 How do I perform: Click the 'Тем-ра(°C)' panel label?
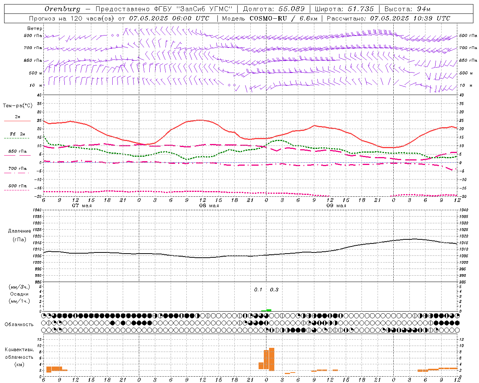click(x=18, y=106)
